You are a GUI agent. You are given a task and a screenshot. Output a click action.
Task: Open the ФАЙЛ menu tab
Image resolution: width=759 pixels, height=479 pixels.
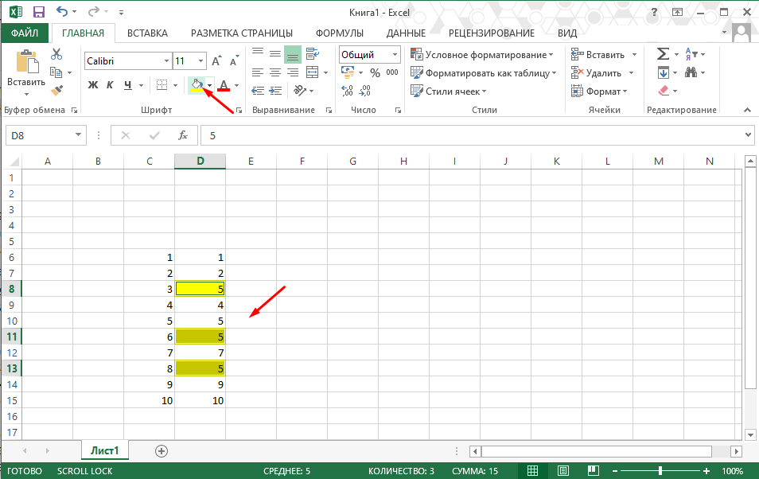pyautogui.click(x=25, y=33)
